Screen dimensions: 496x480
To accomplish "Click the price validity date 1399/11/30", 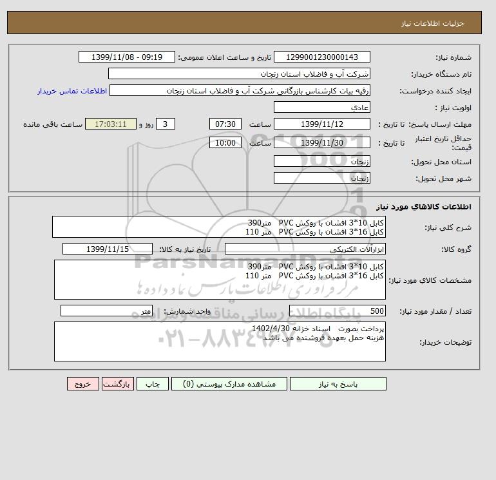I will (321, 142).
